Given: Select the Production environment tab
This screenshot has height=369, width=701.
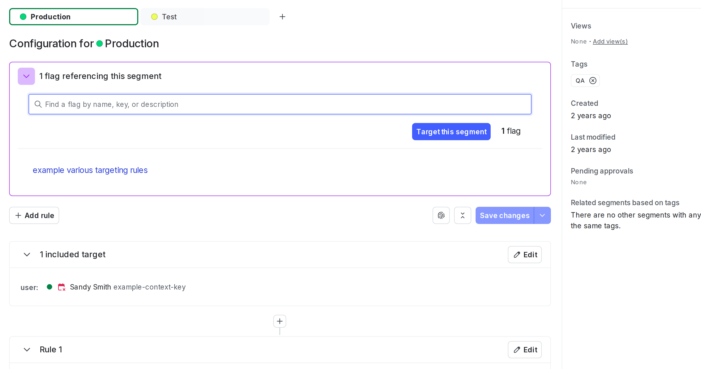Looking at the screenshot, I should click(x=73, y=17).
